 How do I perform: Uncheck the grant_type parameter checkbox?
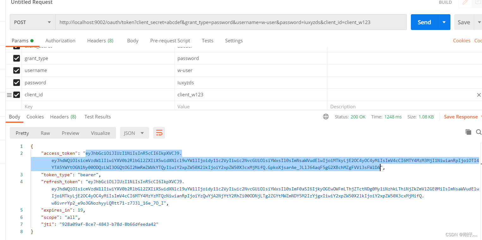click(x=16, y=58)
